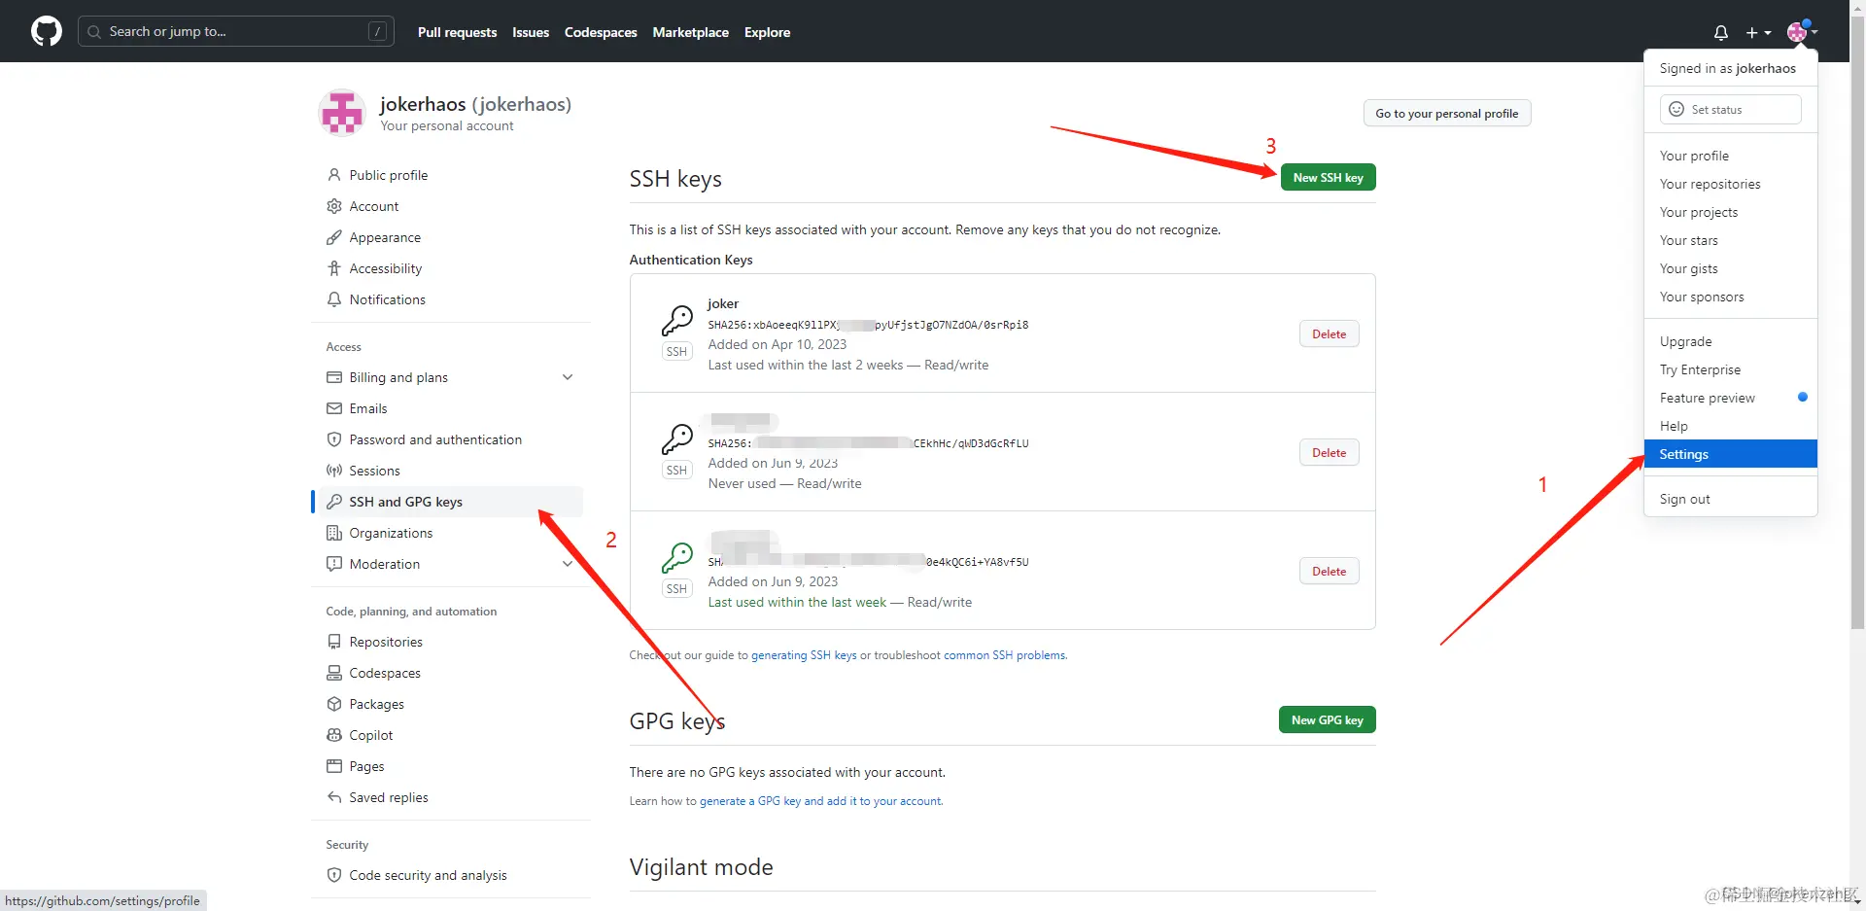Focus the Search or jump to field
The height and width of the screenshot is (911, 1866).
(236, 31)
